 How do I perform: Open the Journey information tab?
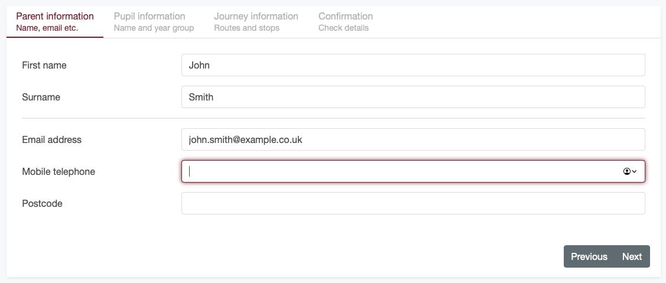(x=256, y=21)
